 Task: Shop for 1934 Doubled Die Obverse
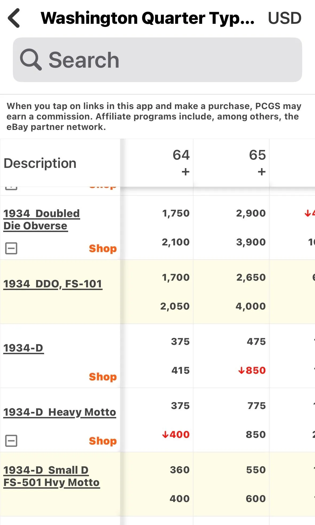pyautogui.click(x=103, y=248)
